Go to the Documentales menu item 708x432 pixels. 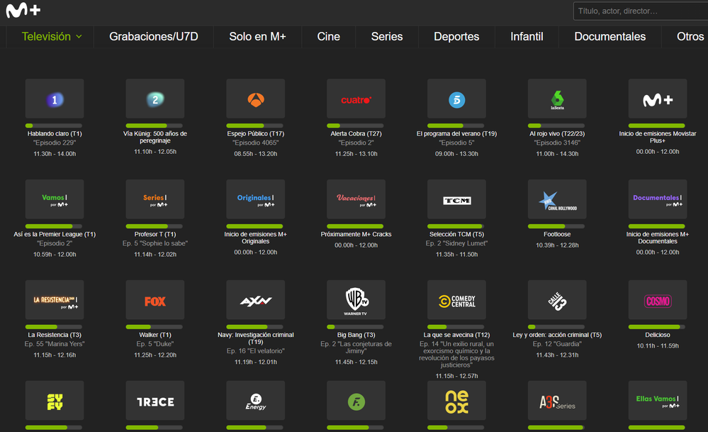(x=609, y=36)
